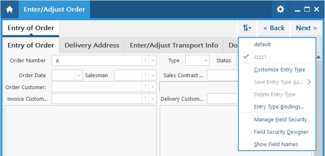Click the Invoice Customer lookup question mark

pos(145,99)
